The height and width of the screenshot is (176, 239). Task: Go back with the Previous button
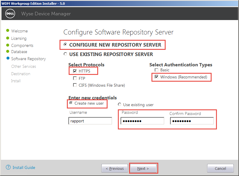coord(114,168)
